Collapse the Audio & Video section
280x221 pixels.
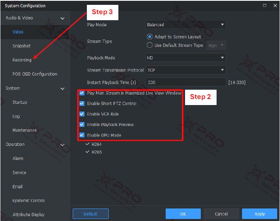click(x=63, y=18)
